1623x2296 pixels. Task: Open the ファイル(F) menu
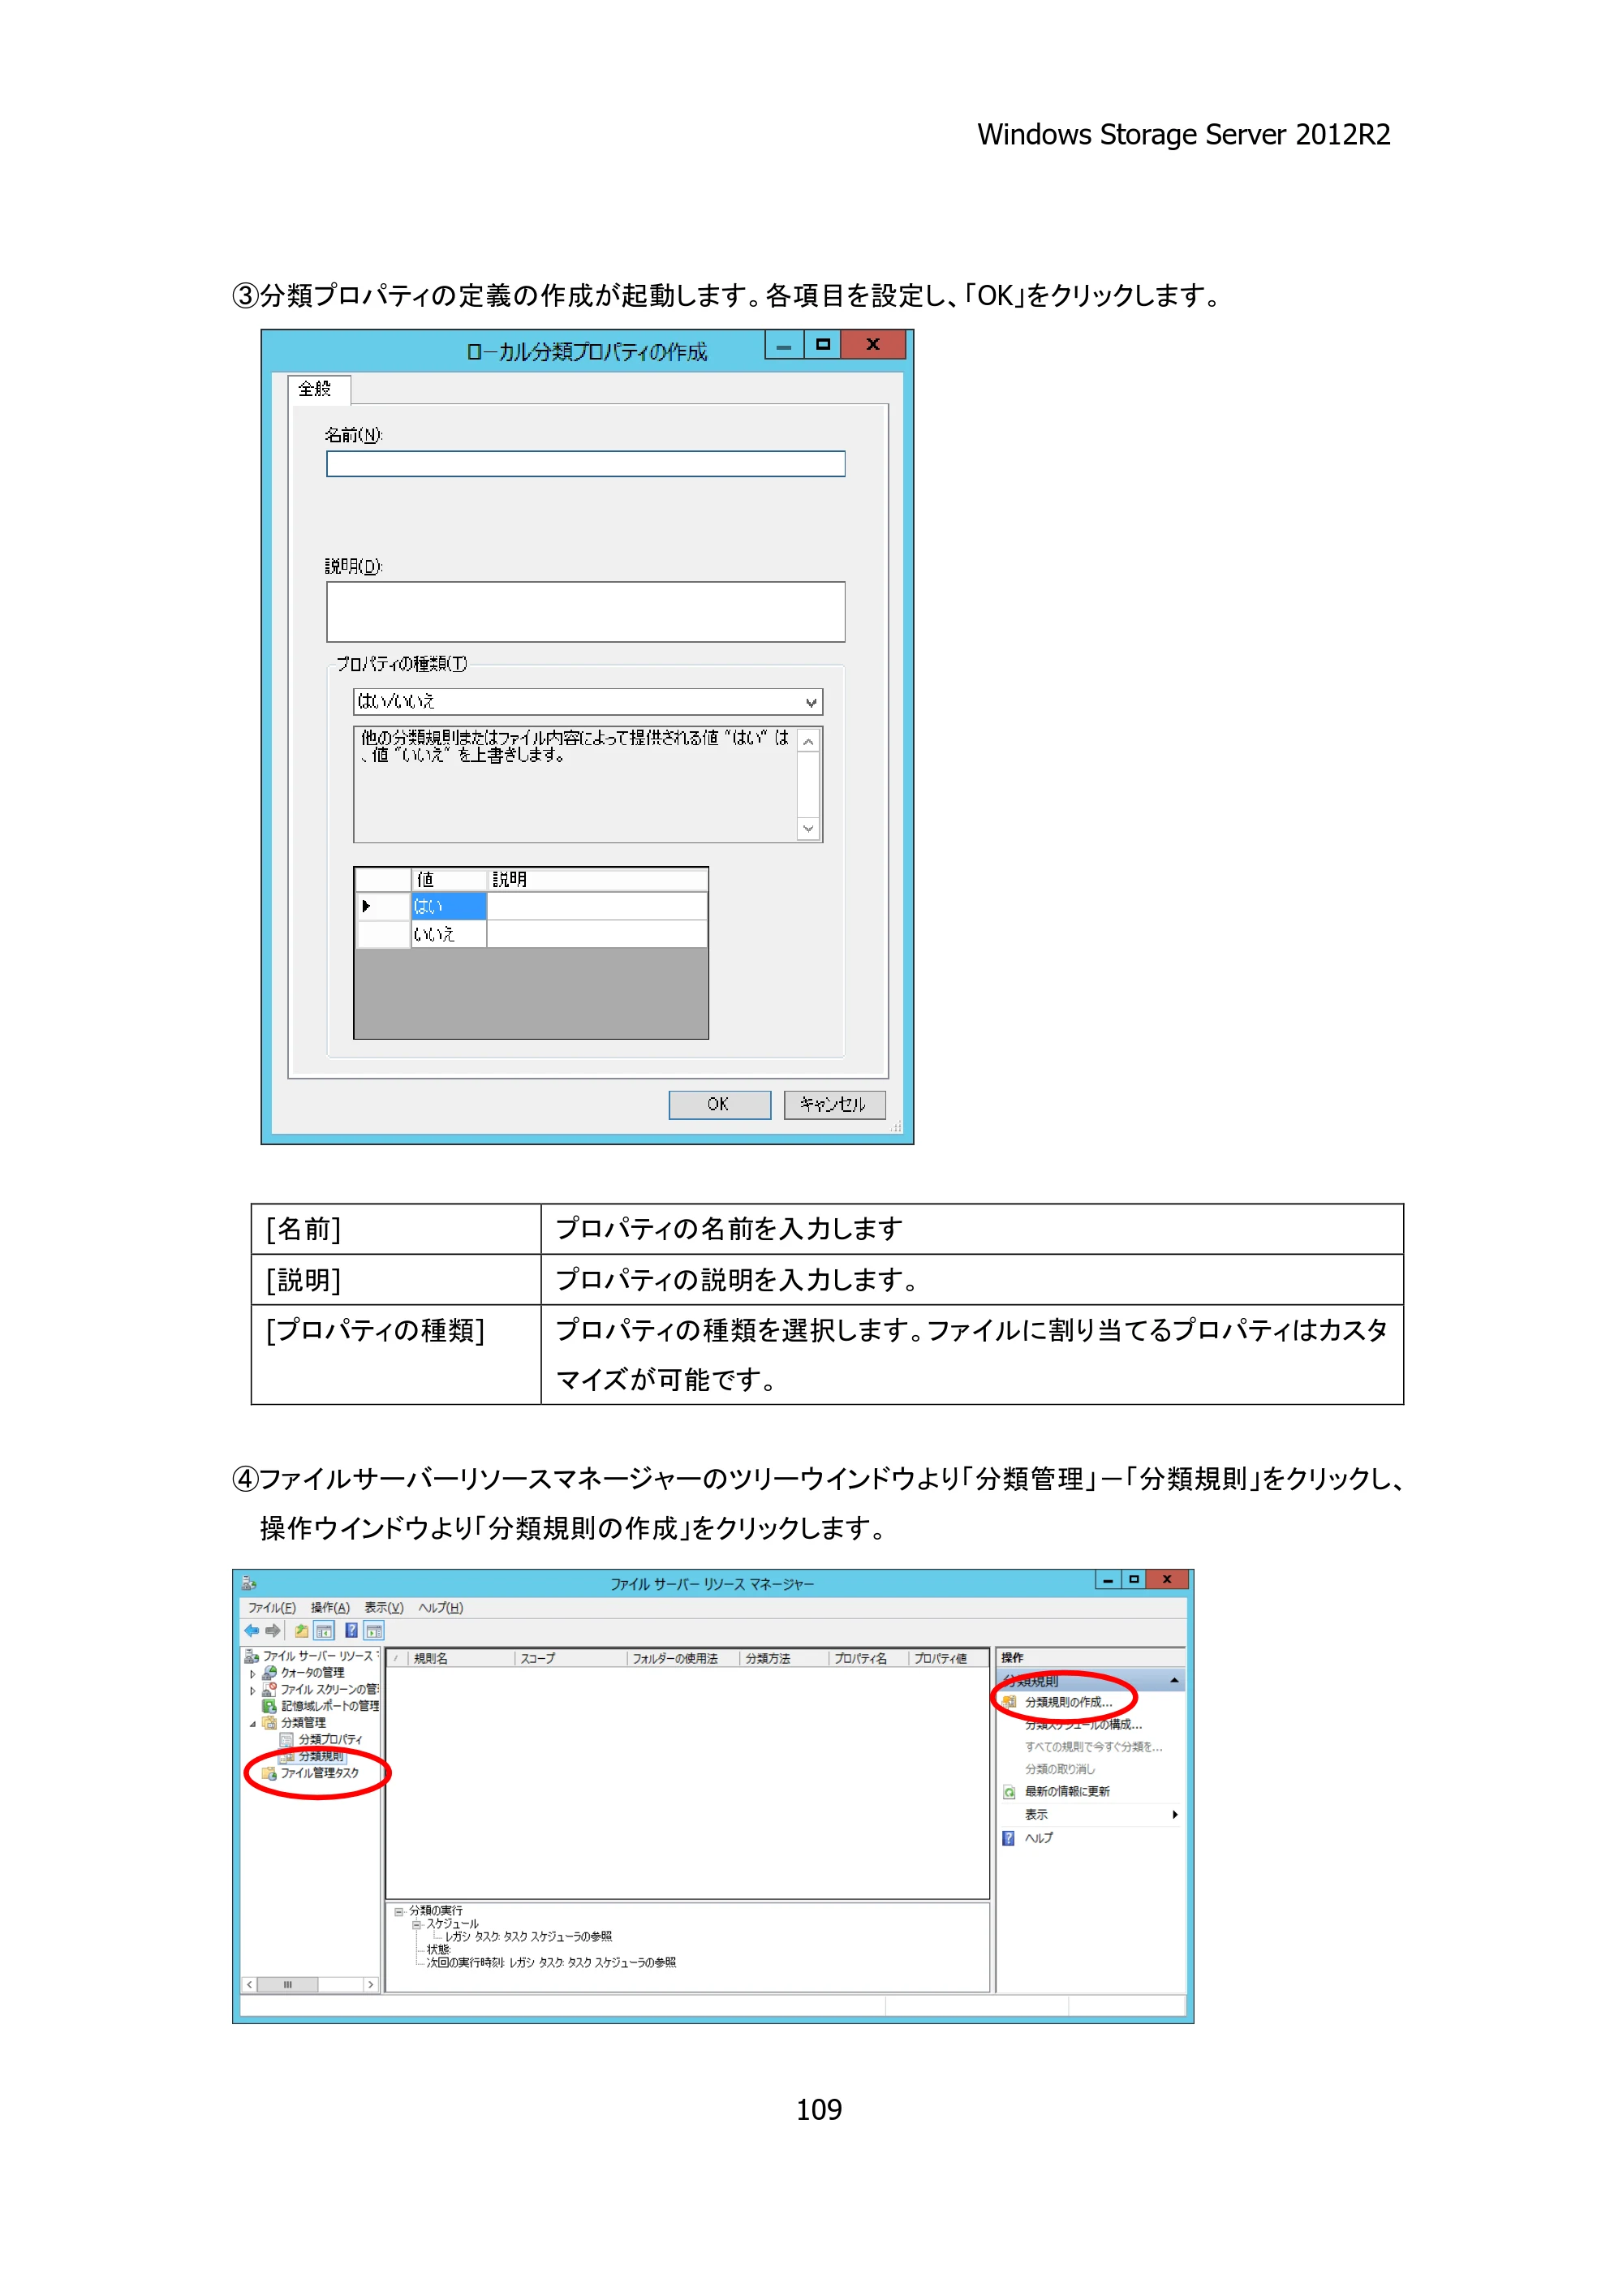[x=272, y=1608]
